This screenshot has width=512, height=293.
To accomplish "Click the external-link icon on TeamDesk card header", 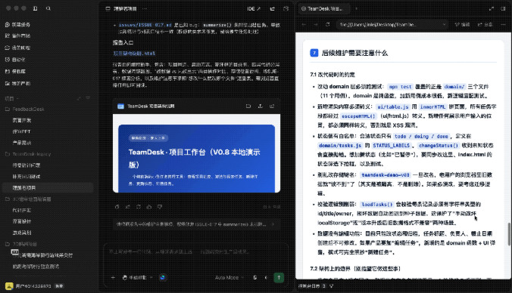I will click(272, 106).
